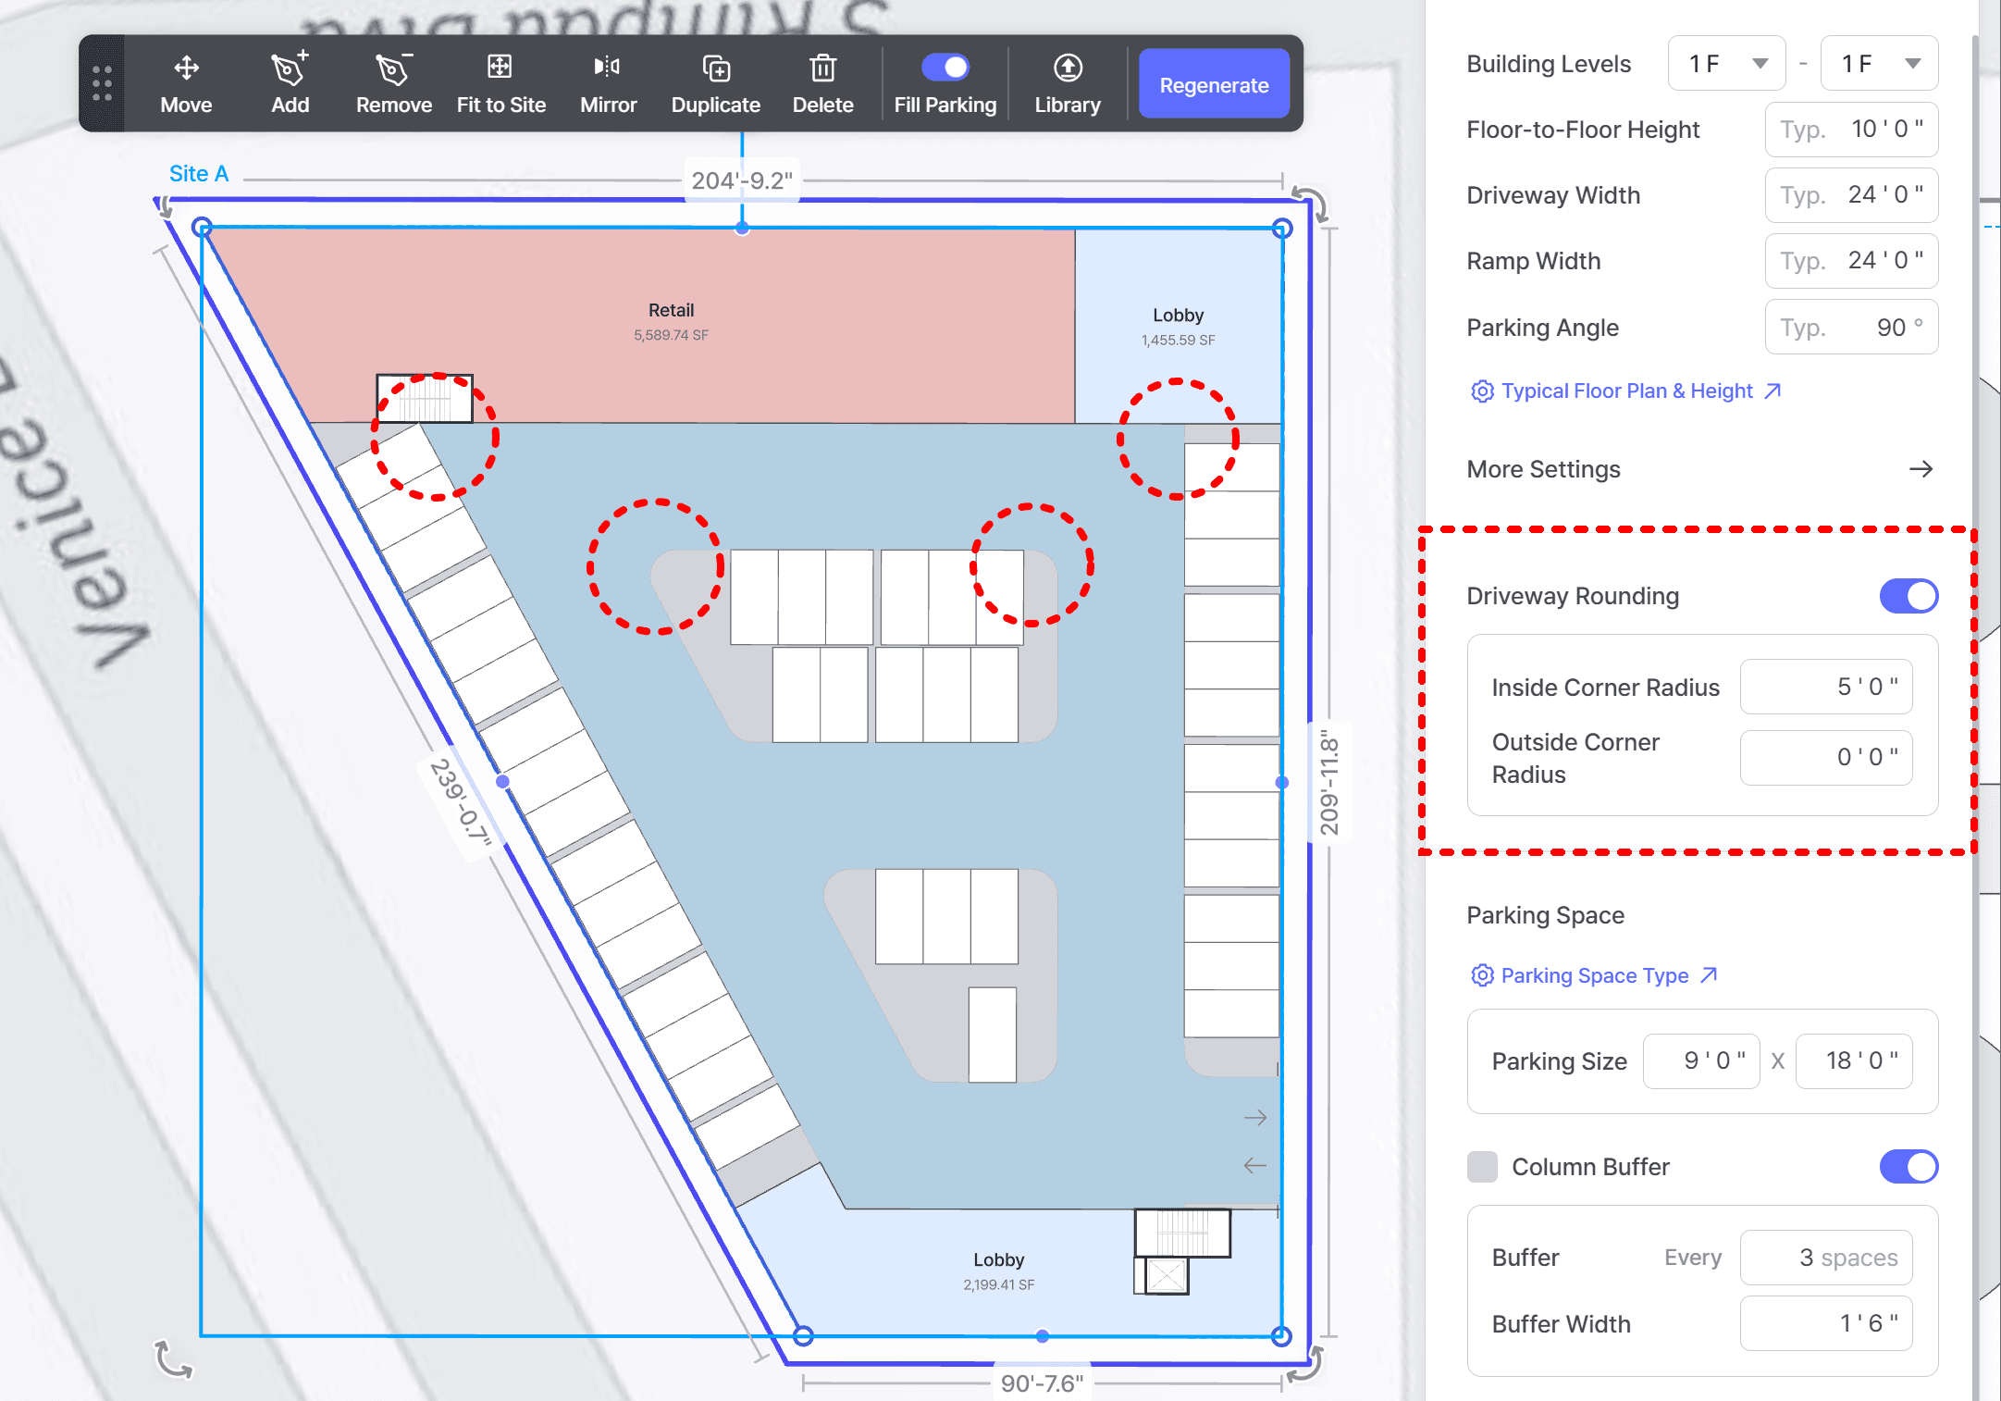Turn off Driveway Rounding
Viewport: 2001px width, 1401px height.
pos(1908,596)
